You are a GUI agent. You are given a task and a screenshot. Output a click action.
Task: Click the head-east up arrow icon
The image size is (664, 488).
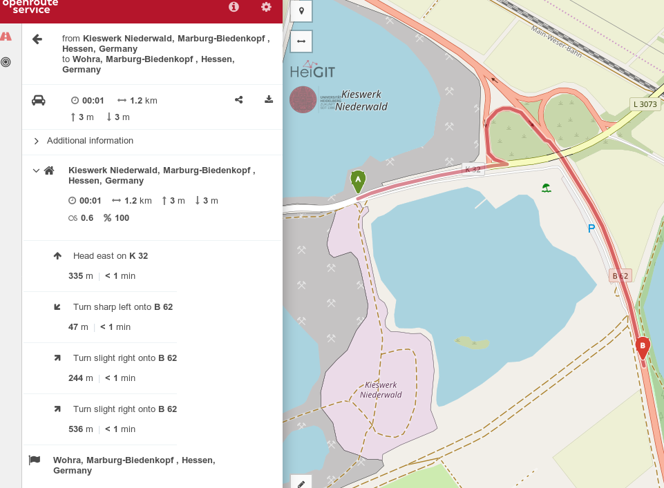point(57,256)
